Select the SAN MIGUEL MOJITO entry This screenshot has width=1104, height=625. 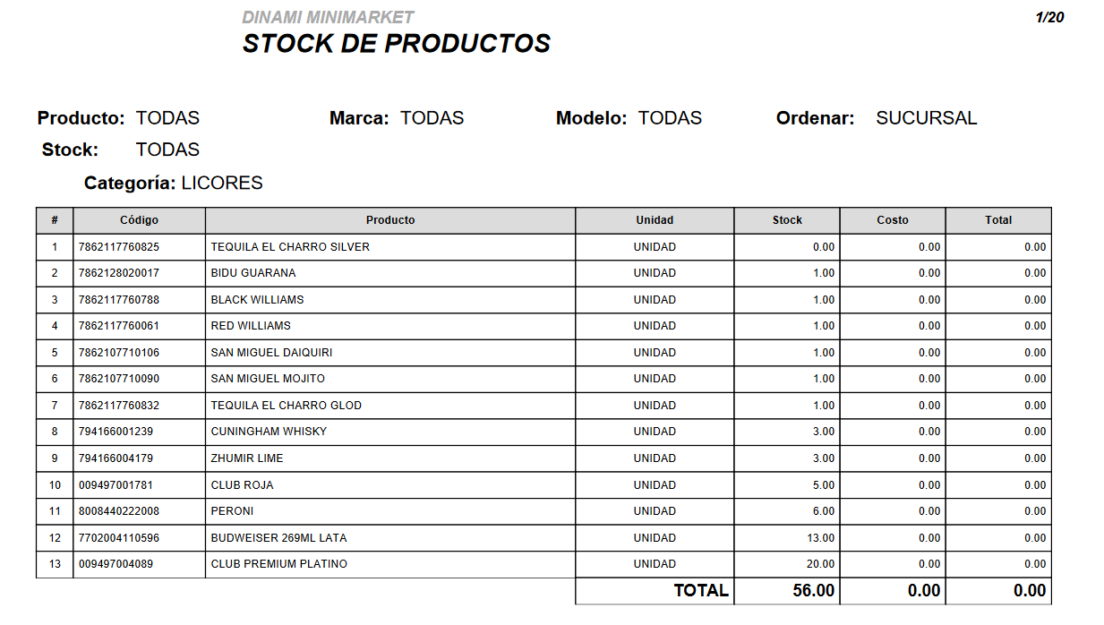(x=543, y=379)
